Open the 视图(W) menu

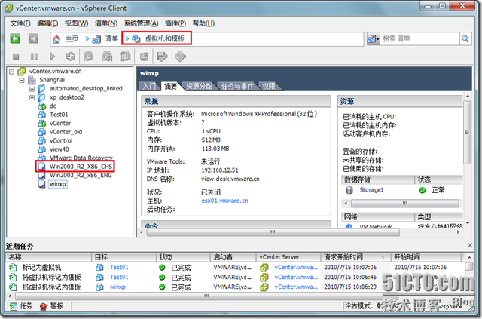pos(76,23)
